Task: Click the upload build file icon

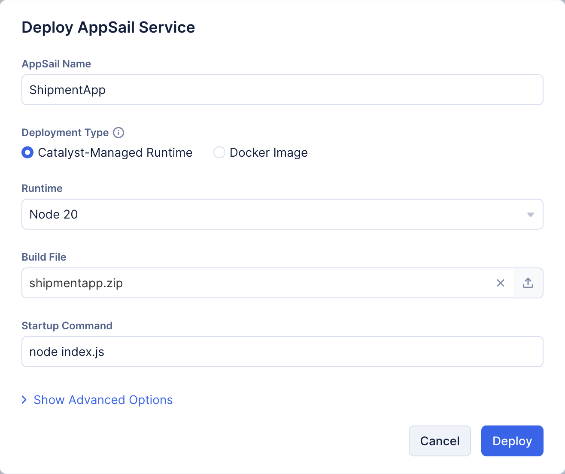Action: 528,283
